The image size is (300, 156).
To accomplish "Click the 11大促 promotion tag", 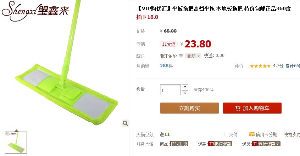I will (169, 44).
